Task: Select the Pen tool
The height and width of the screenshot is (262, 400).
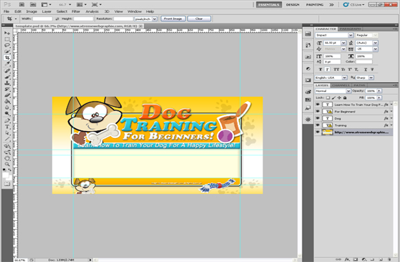Action: [7, 121]
